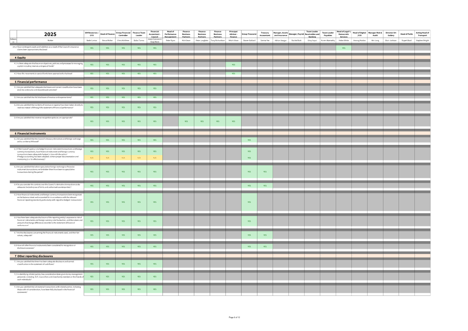Screen dimensions: 468x331
Task: Click leftmost YES in first Other reporting disclosures row
Action: click(92, 264)
